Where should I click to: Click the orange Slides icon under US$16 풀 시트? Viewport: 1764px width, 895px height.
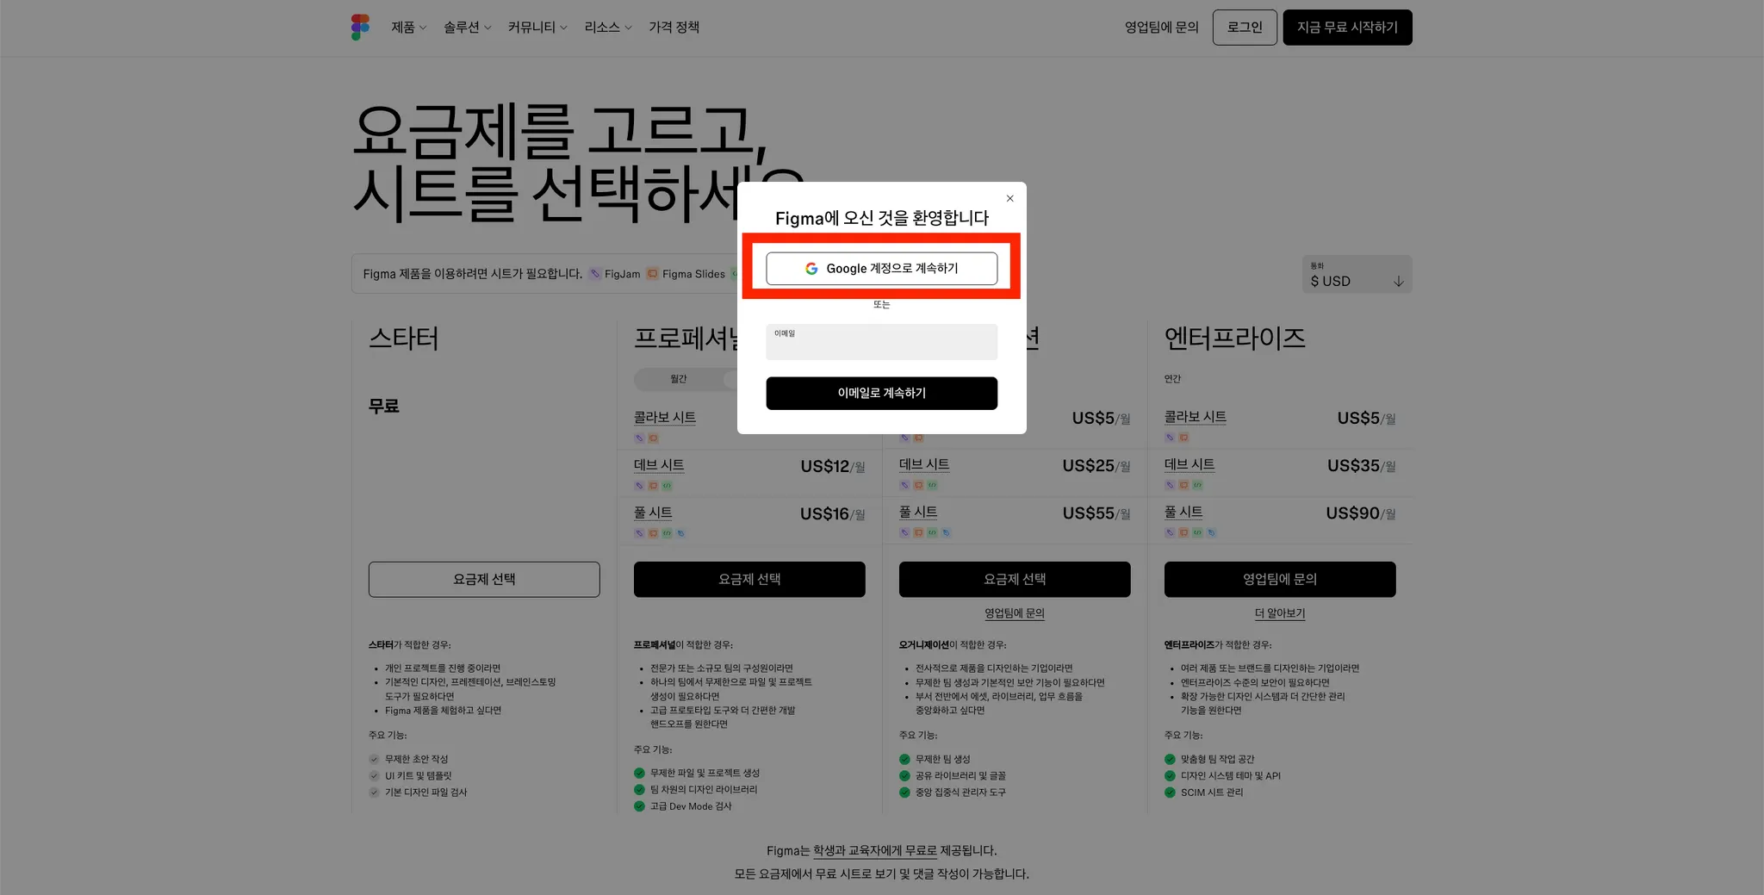(x=653, y=533)
